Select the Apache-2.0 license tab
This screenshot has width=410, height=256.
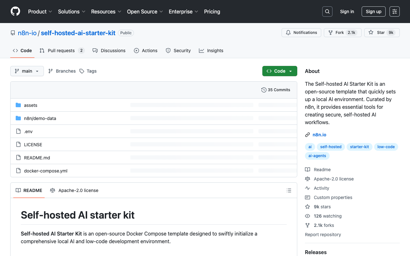(74, 190)
